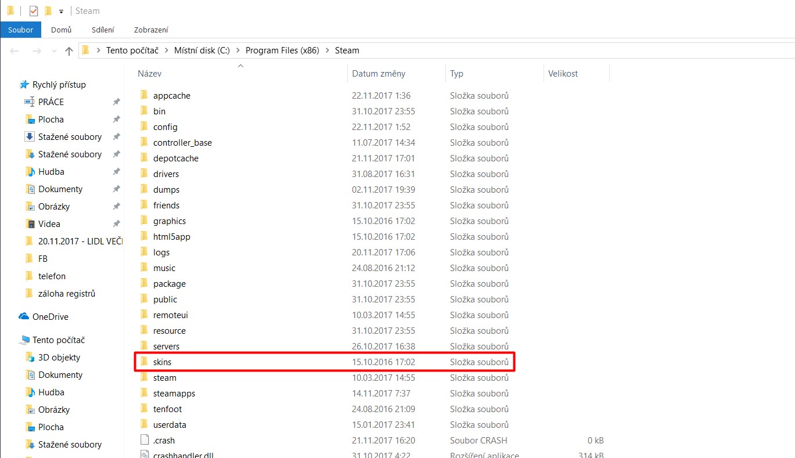
Task: Select the friends folder icon
Action: pos(145,205)
